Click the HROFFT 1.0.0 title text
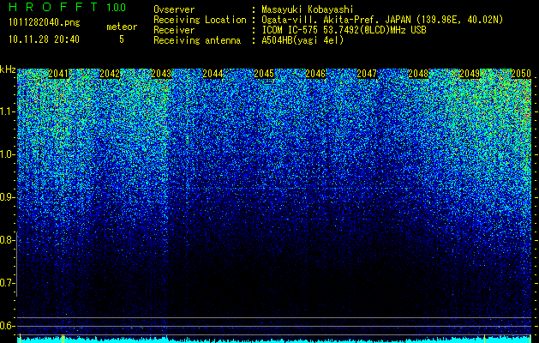 67,7
